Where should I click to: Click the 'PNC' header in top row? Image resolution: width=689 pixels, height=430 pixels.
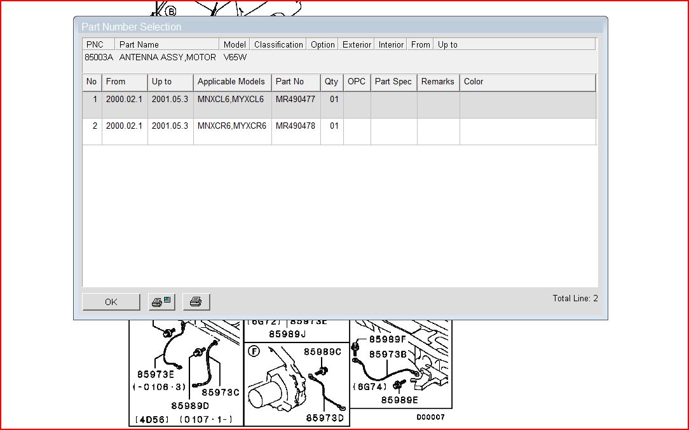[x=98, y=44]
